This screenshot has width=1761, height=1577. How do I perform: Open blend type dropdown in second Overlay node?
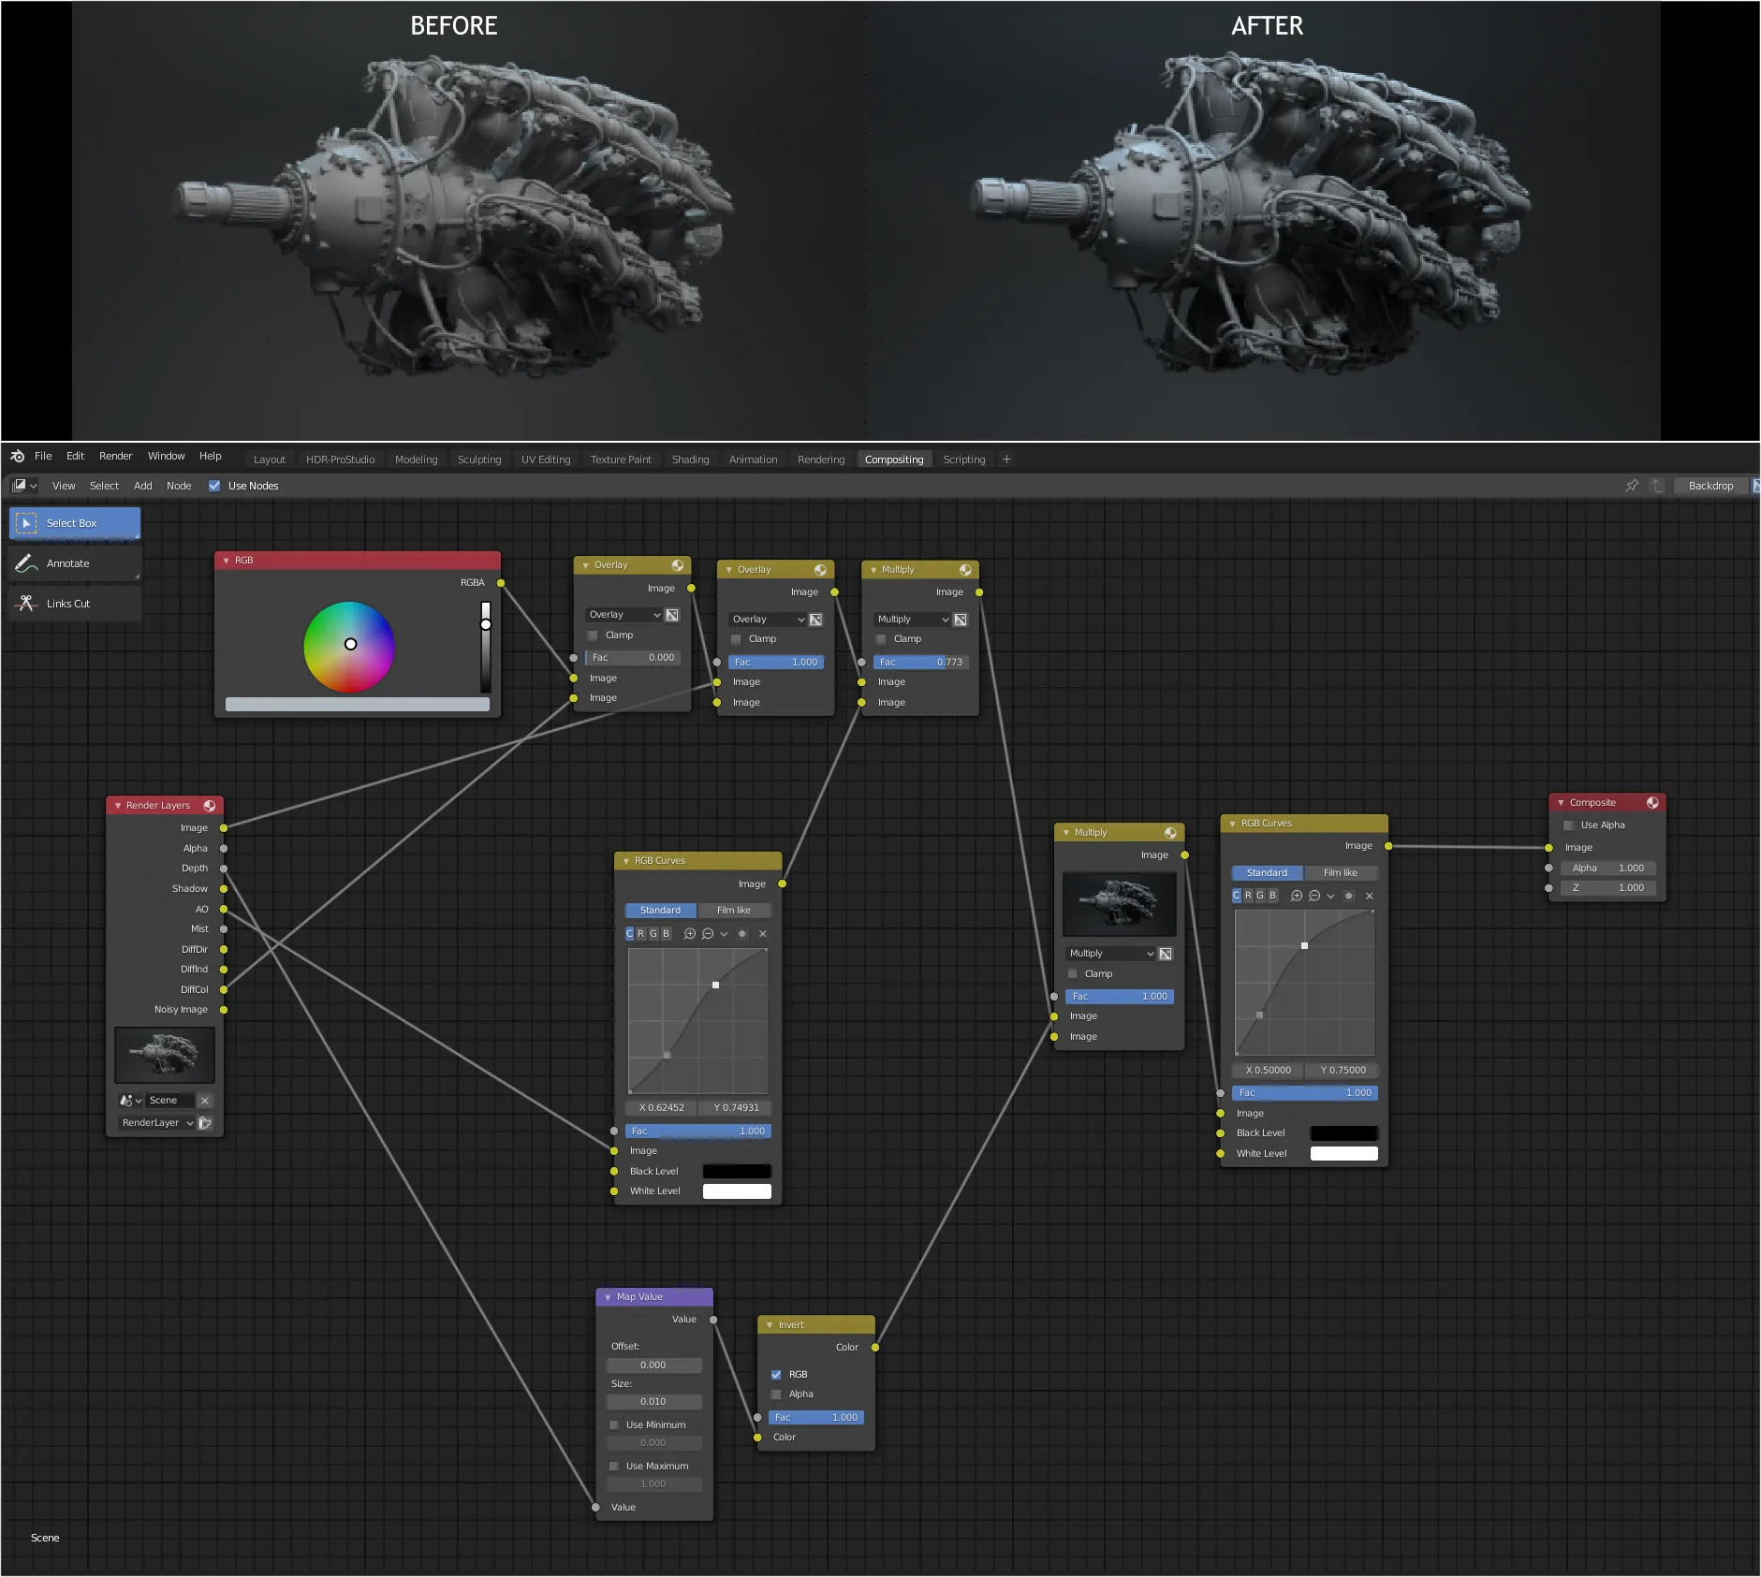point(768,620)
